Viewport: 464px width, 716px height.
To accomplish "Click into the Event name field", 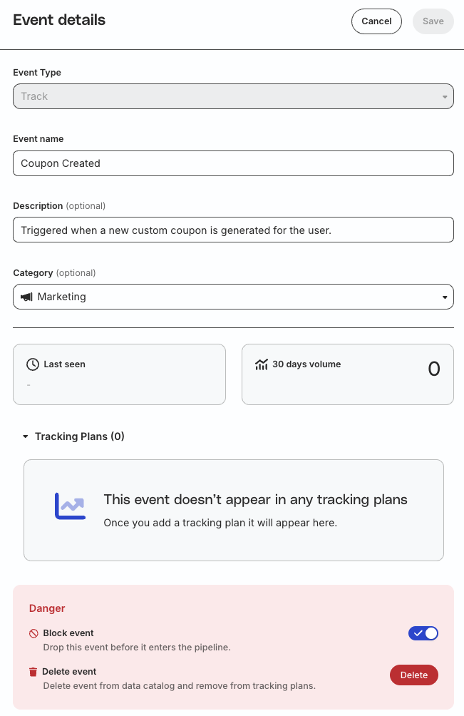I will pyautogui.click(x=233, y=163).
